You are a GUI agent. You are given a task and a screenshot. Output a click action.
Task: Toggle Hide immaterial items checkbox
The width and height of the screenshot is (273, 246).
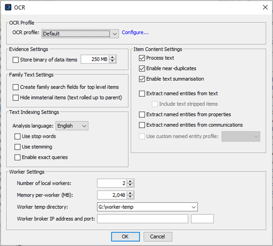coord(16,97)
